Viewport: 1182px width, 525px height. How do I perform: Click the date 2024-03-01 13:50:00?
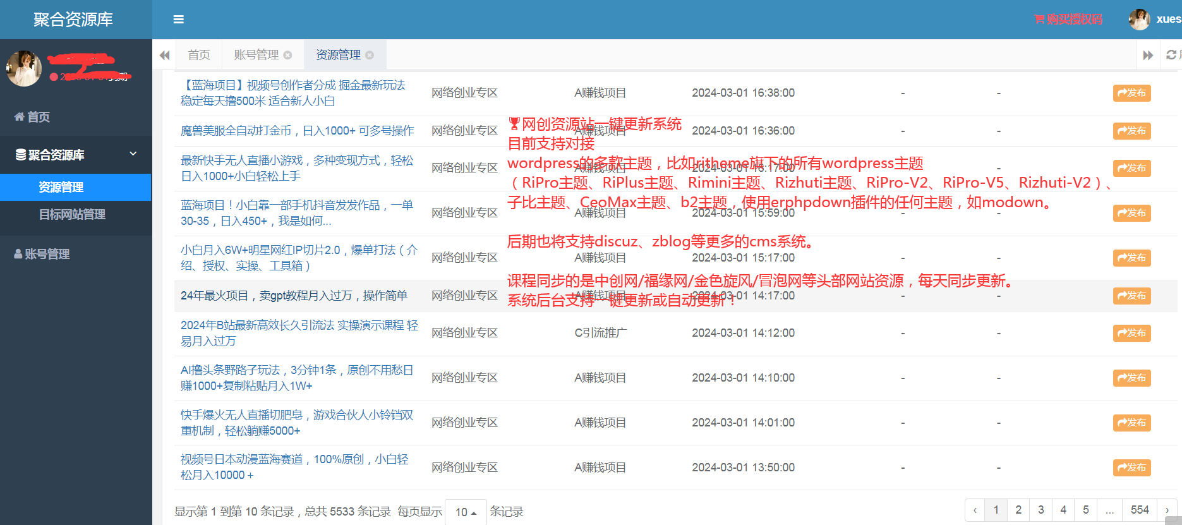tap(744, 468)
